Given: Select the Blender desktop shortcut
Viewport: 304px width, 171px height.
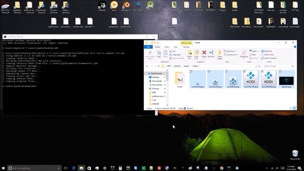Looking at the screenshot, I should (x=126, y=6).
